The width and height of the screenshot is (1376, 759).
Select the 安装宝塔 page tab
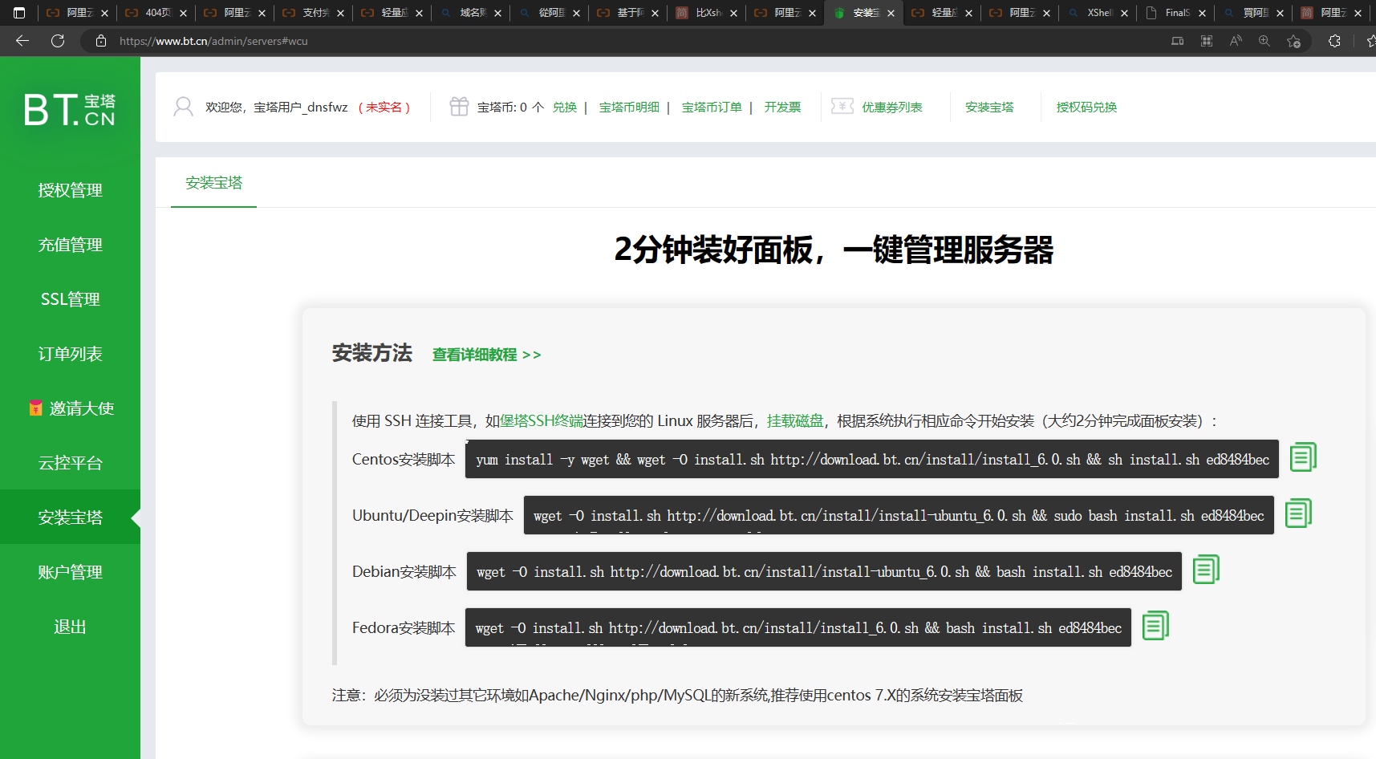213,183
